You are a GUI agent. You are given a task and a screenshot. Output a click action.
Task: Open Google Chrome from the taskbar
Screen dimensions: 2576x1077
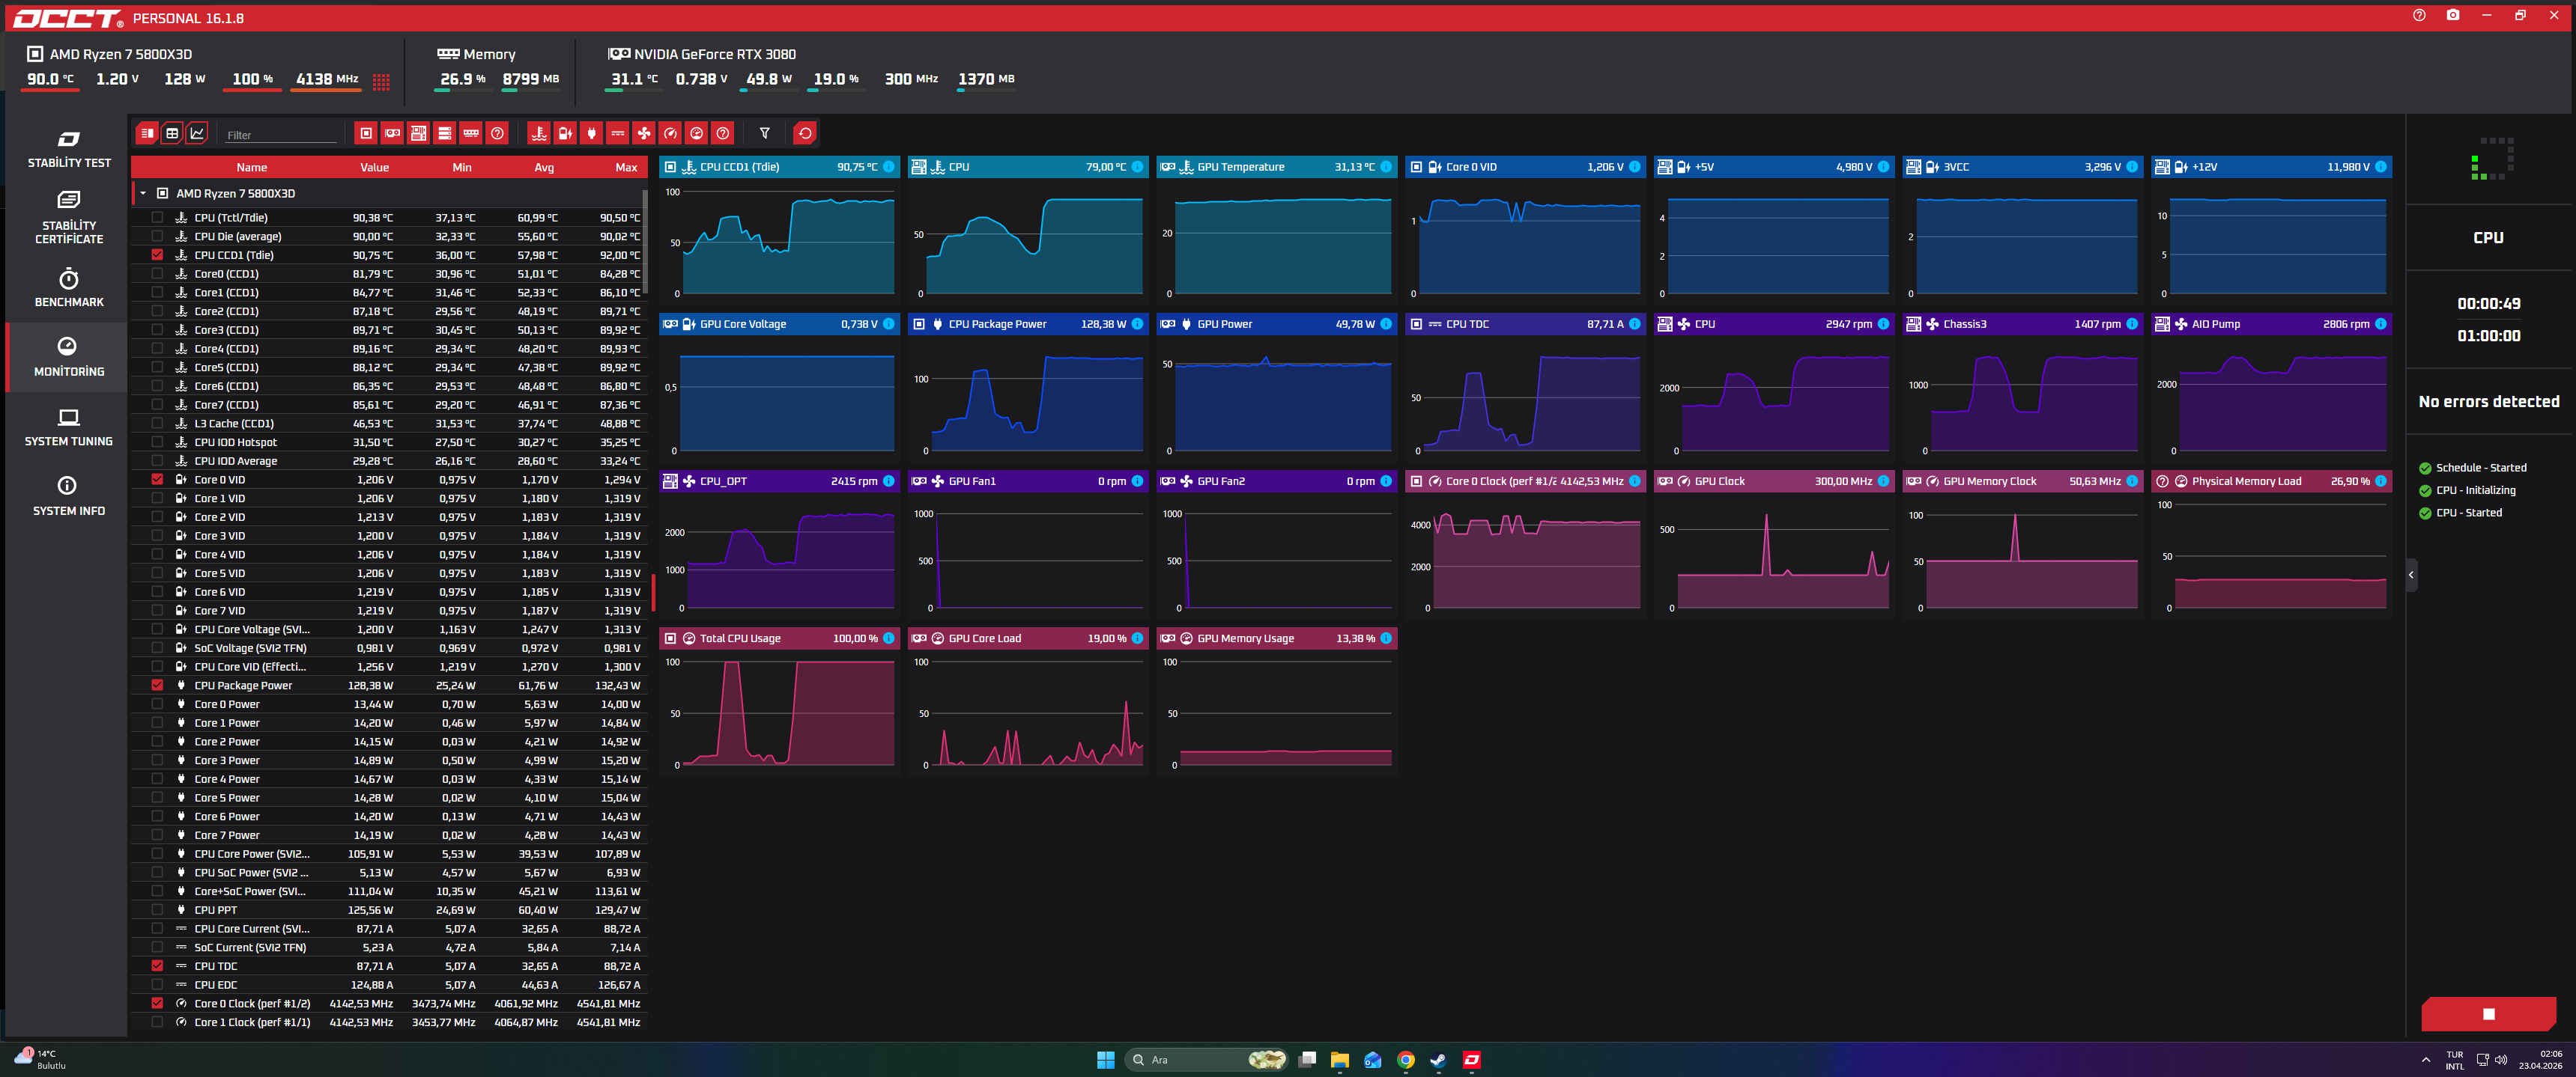click(1406, 1060)
